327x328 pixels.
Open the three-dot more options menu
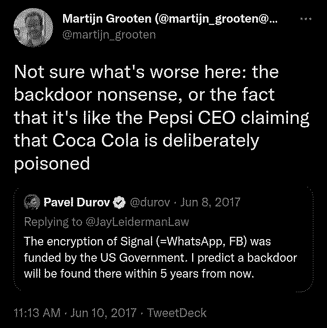coord(307,19)
